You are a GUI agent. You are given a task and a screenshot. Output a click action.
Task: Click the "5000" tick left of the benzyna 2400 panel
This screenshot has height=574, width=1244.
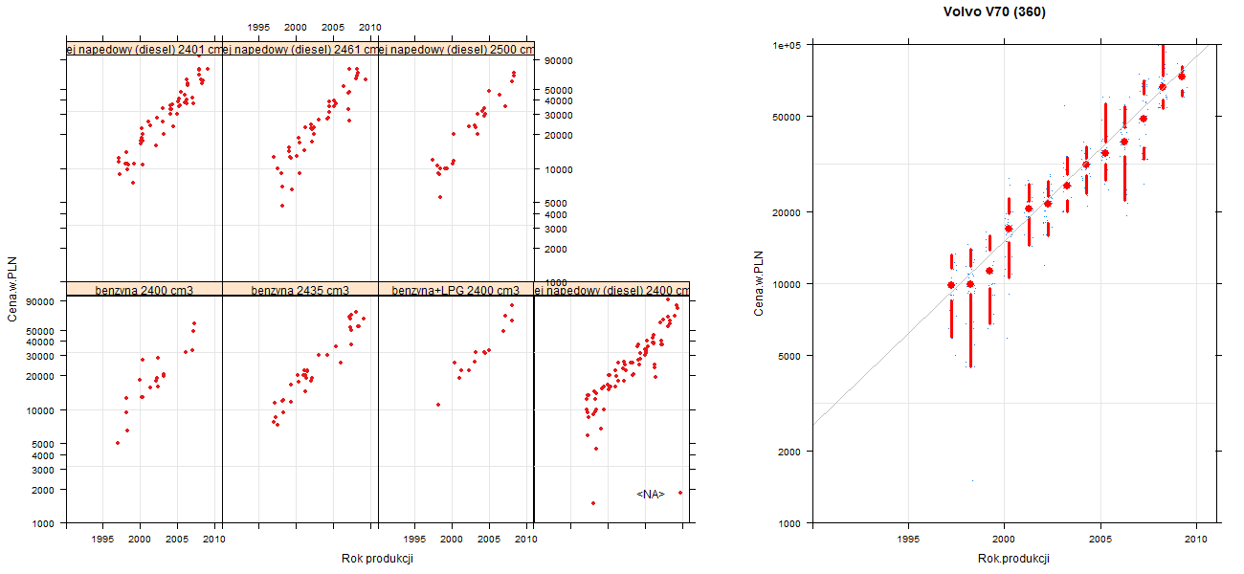[x=45, y=444]
